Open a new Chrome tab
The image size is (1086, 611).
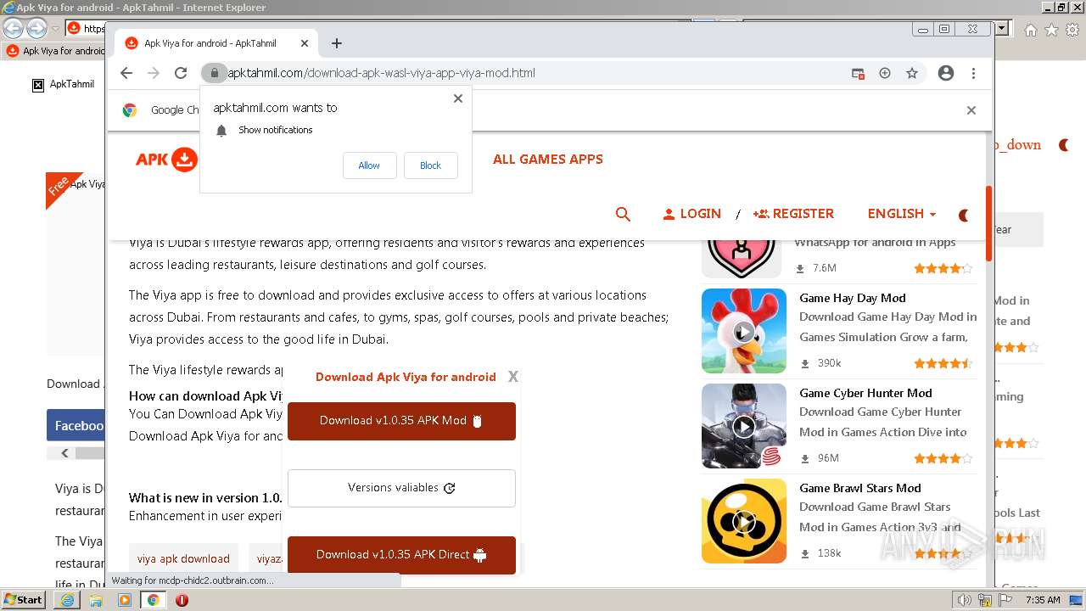coord(337,43)
